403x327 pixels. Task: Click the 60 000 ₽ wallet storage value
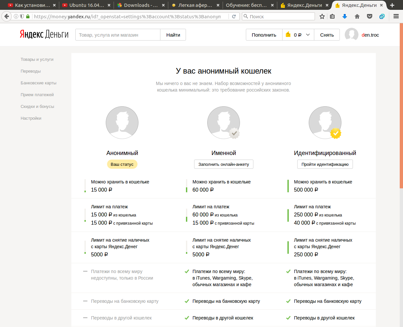point(203,190)
